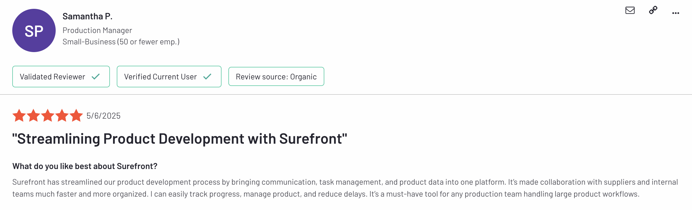This screenshot has height=210, width=692.
Task: Open reviewer name Samantha P.
Action: (x=87, y=17)
